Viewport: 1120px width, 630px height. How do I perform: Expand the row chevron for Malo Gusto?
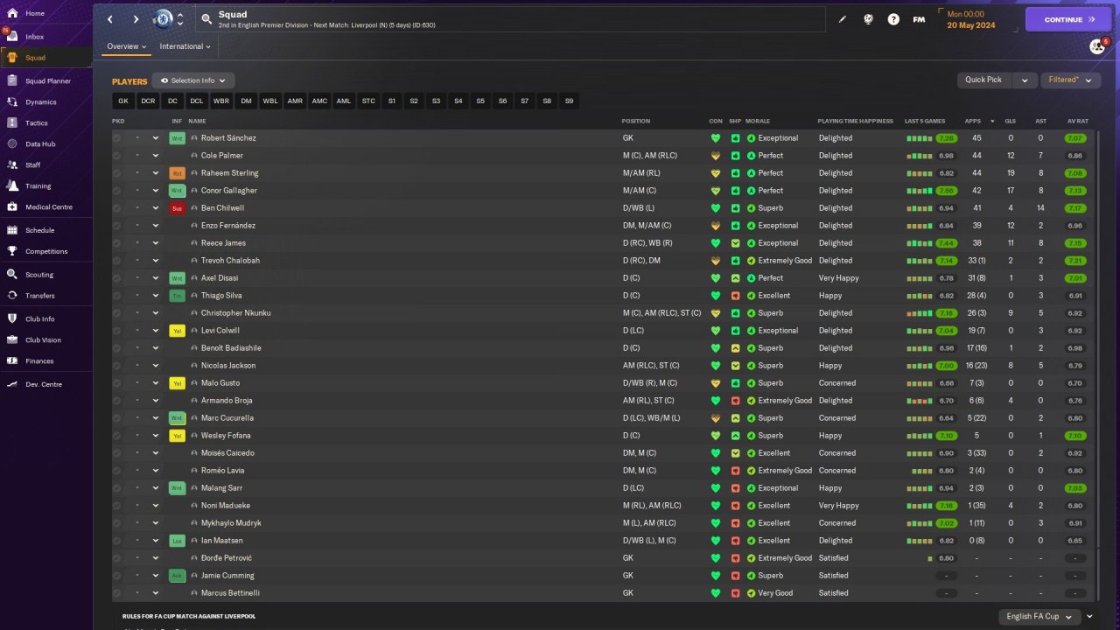click(156, 383)
